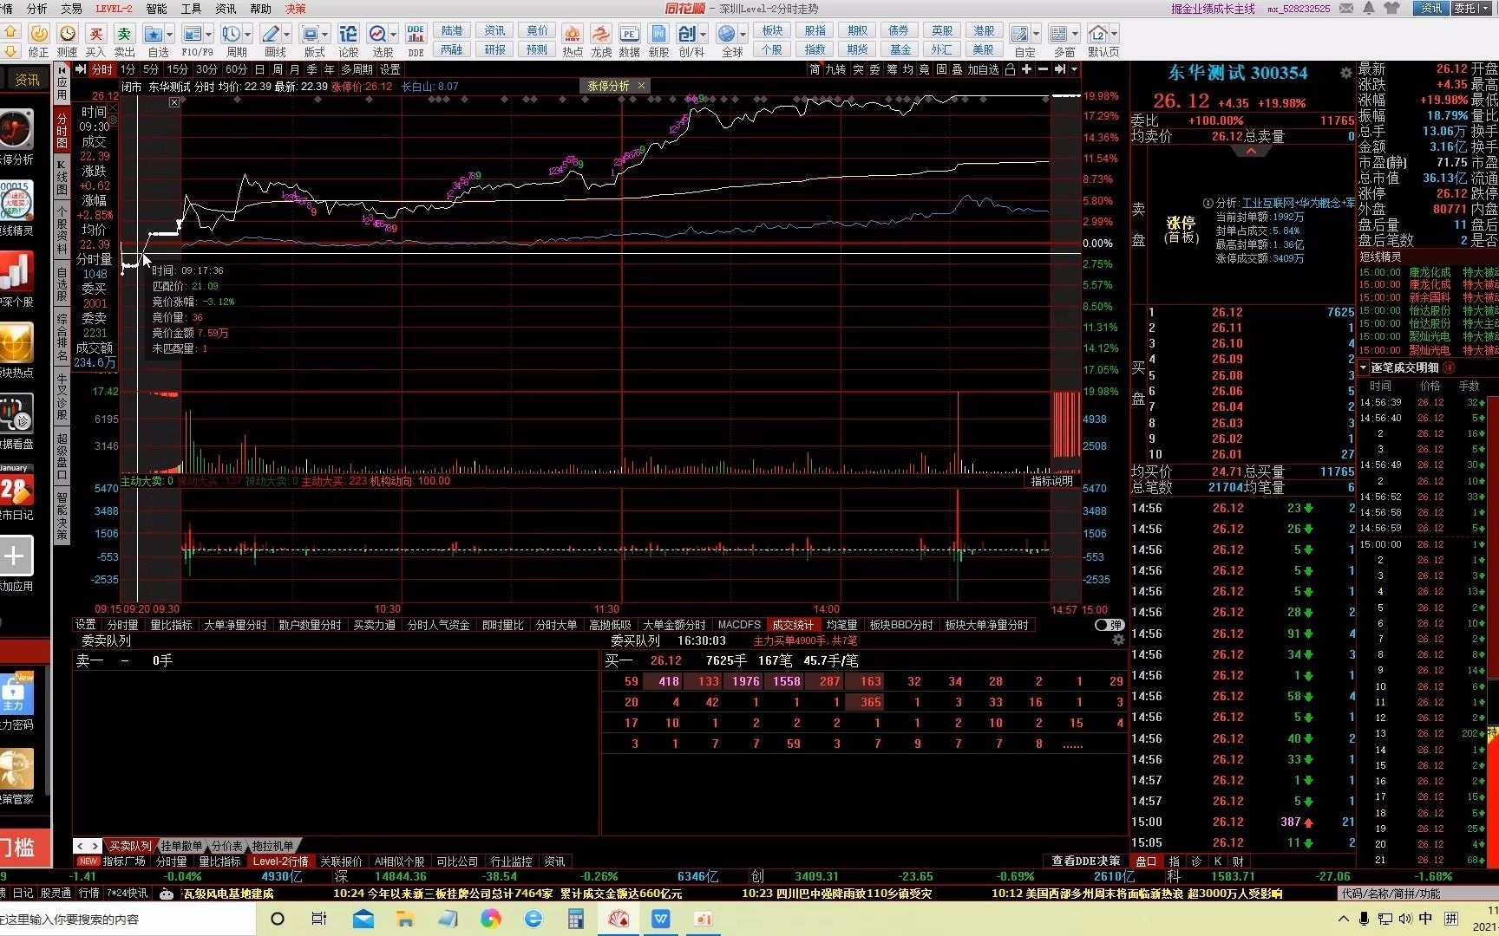1499x936 pixels.
Task: Click the gear icon beside 东华测试 300354
Action: pos(1346,73)
